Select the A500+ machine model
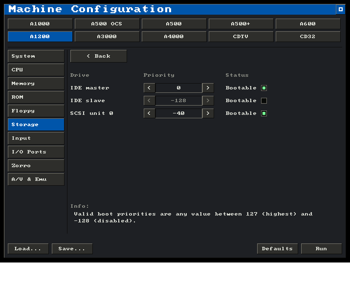Viewport: 350px width, 284px height. point(241,24)
